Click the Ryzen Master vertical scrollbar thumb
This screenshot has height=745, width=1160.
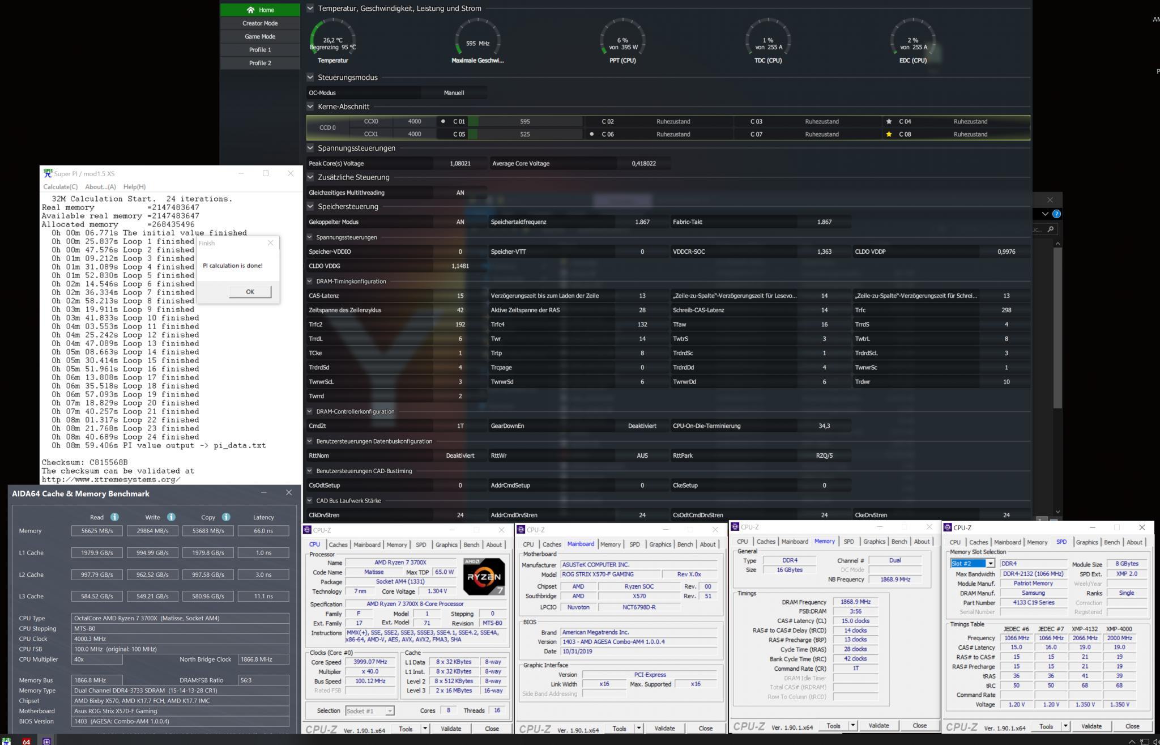(x=1057, y=327)
